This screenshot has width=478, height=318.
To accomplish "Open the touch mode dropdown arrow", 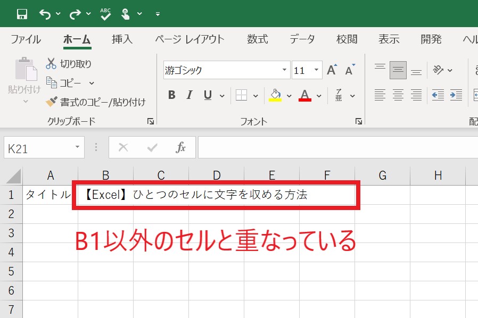I will [139, 14].
